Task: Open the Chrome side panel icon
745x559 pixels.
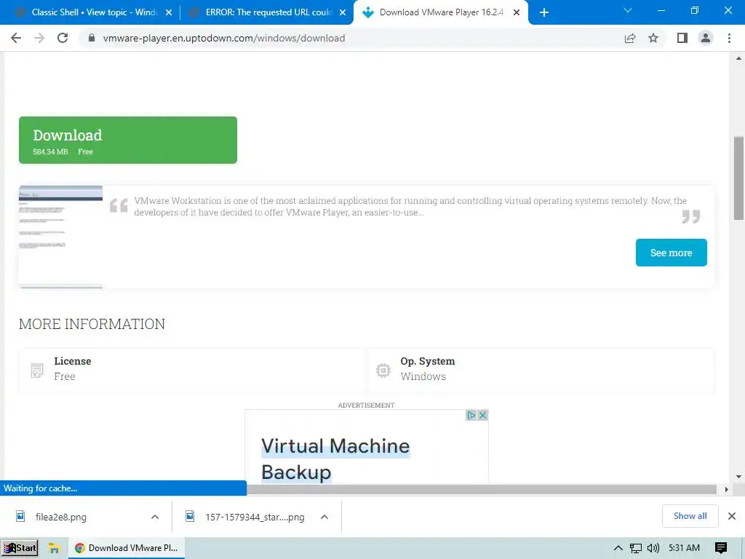Action: click(682, 38)
